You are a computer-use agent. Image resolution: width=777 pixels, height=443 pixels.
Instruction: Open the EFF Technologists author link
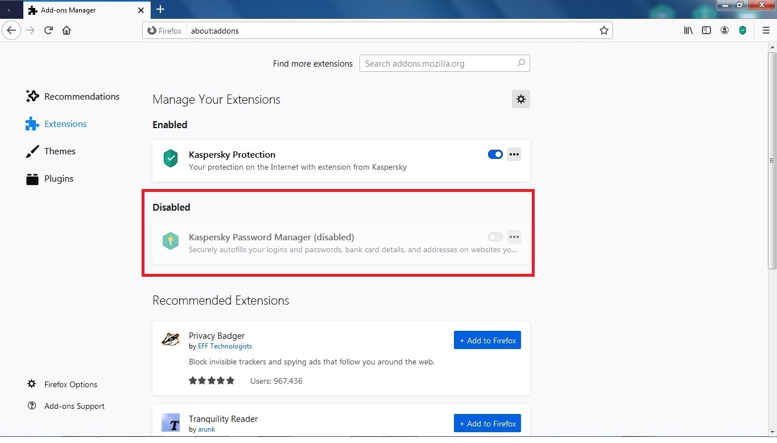tap(225, 346)
